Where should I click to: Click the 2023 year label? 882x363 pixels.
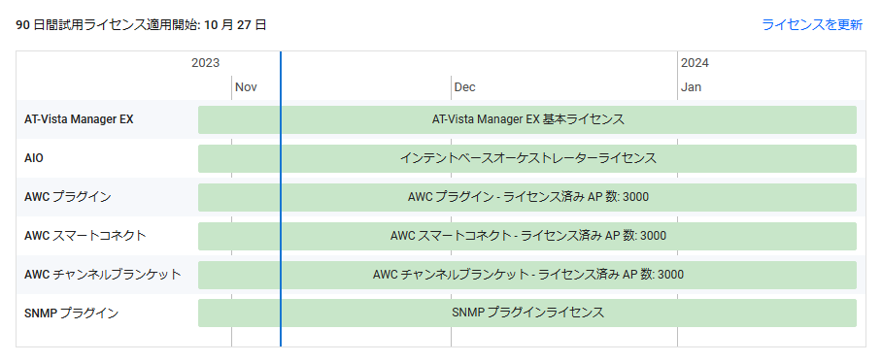click(205, 63)
